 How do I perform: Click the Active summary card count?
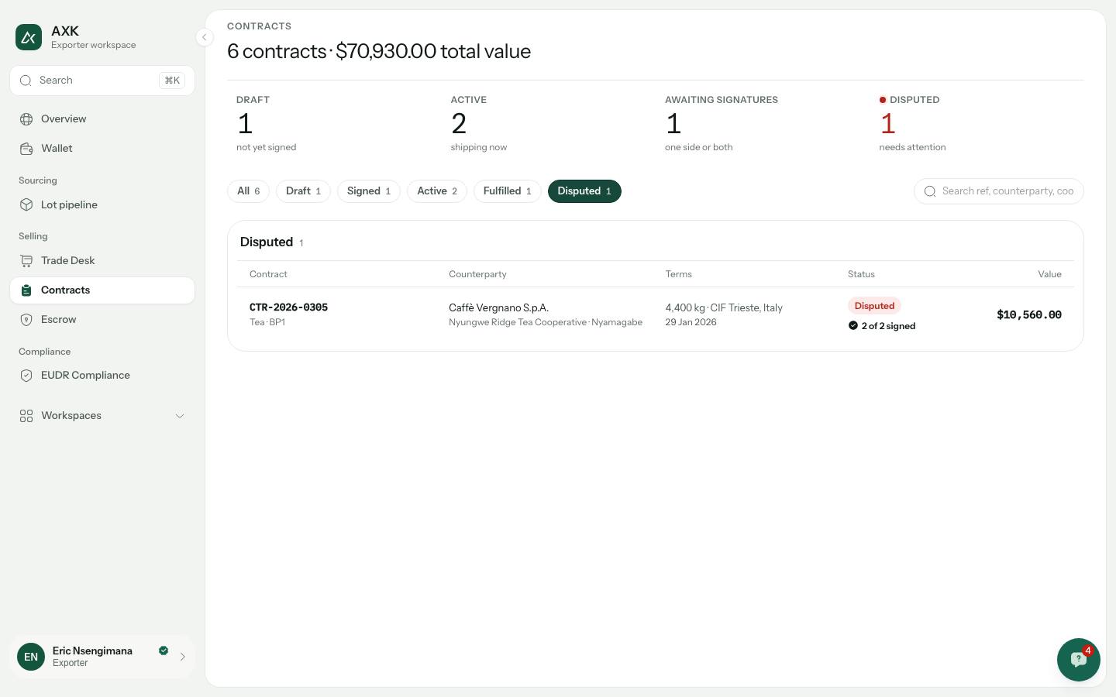click(x=459, y=124)
